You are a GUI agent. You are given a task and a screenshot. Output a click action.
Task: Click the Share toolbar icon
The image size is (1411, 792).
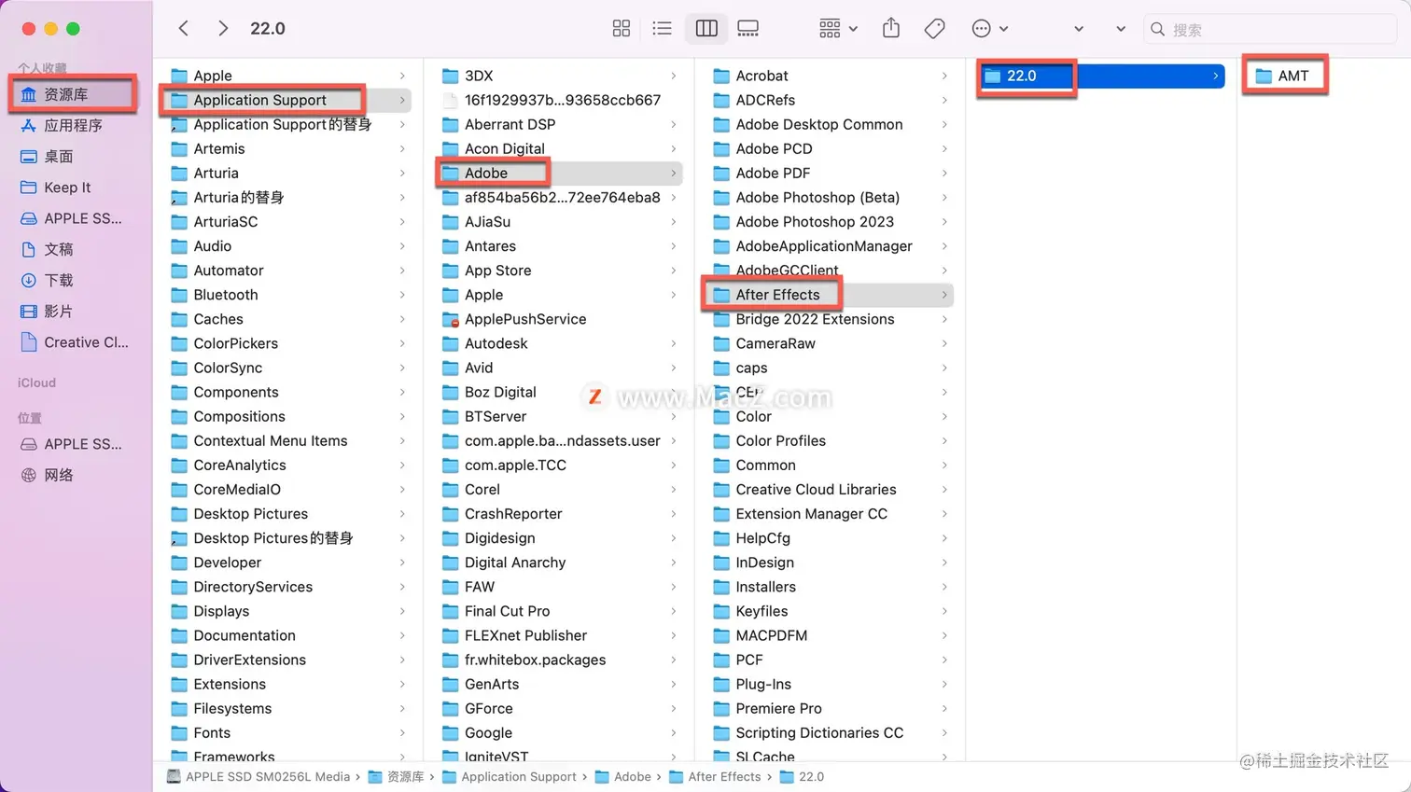tap(891, 28)
